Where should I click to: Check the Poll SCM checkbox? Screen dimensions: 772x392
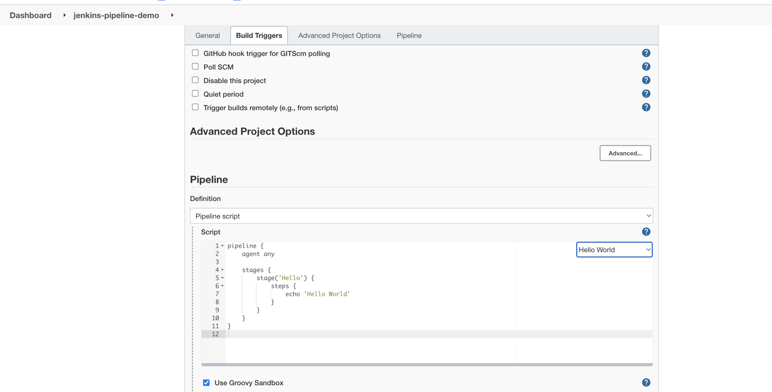195,66
